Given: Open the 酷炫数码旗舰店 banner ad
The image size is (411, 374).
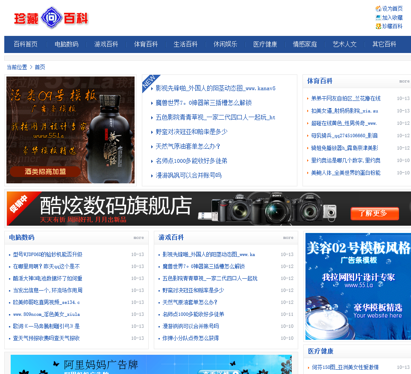Looking at the screenshot, I should click(x=209, y=209).
